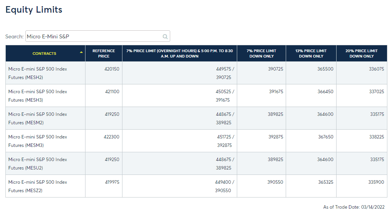Viewport: 392px width, 219px height.
Task: Select the MESH3 futures contract row
Action: point(196,96)
